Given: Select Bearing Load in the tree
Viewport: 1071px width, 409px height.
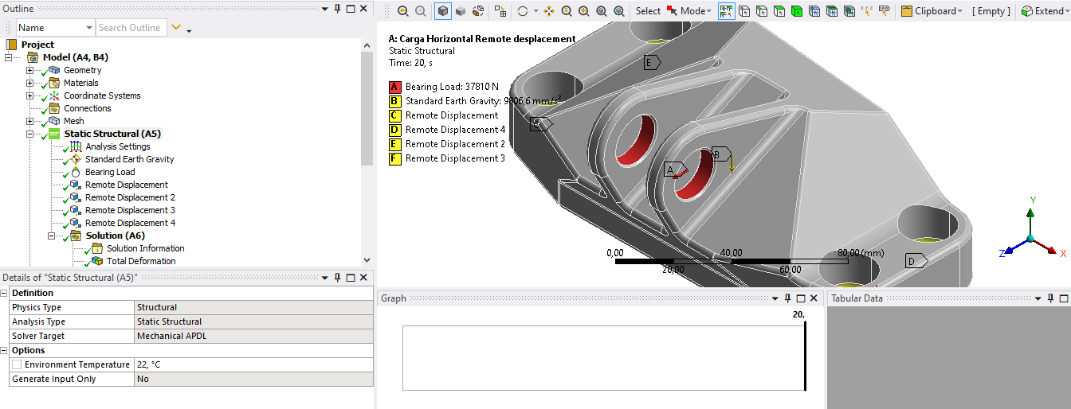Looking at the screenshot, I should 110,172.
